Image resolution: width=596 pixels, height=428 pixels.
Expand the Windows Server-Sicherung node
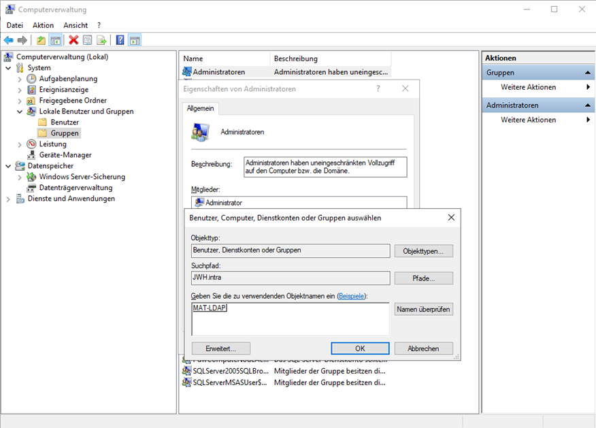click(x=20, y=177)
